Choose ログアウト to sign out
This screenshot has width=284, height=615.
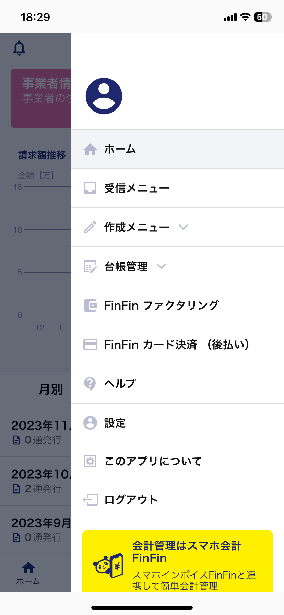pos(177,500)
